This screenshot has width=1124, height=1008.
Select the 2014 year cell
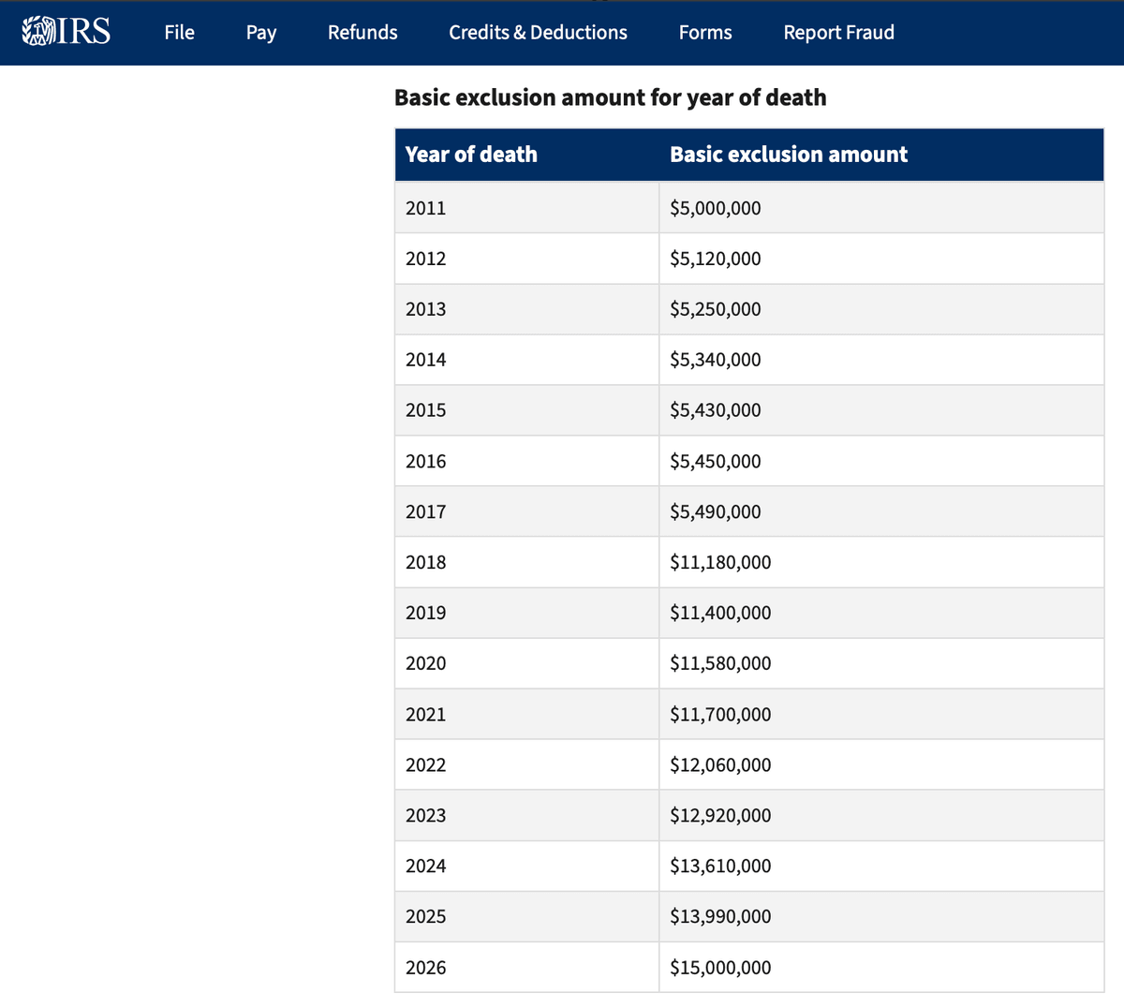pos(526,360)
